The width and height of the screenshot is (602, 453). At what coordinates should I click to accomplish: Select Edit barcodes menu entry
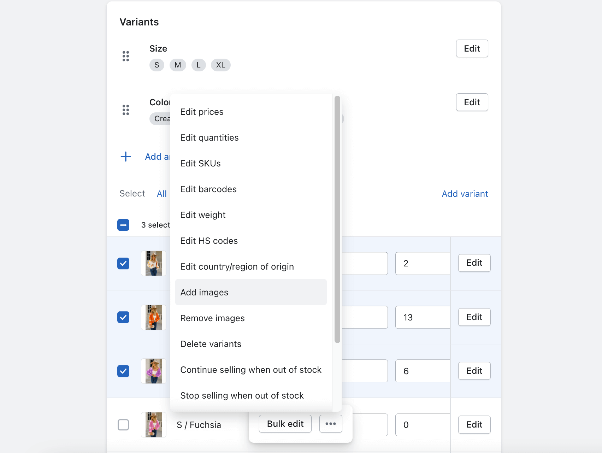[x=251, y=189]
